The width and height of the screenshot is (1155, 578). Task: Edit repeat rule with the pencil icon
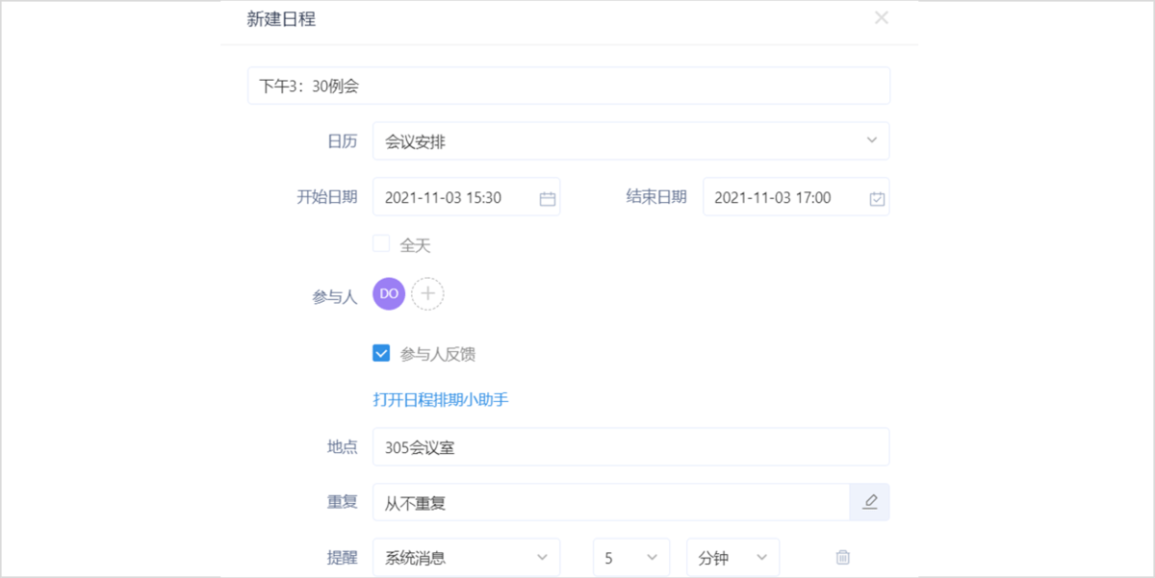870,502
